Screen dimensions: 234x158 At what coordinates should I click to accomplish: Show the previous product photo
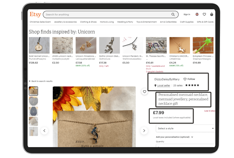point(44,131)
